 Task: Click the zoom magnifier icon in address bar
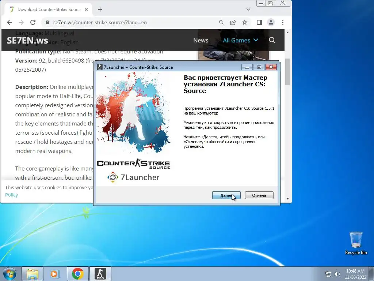[x=221, y=22]
